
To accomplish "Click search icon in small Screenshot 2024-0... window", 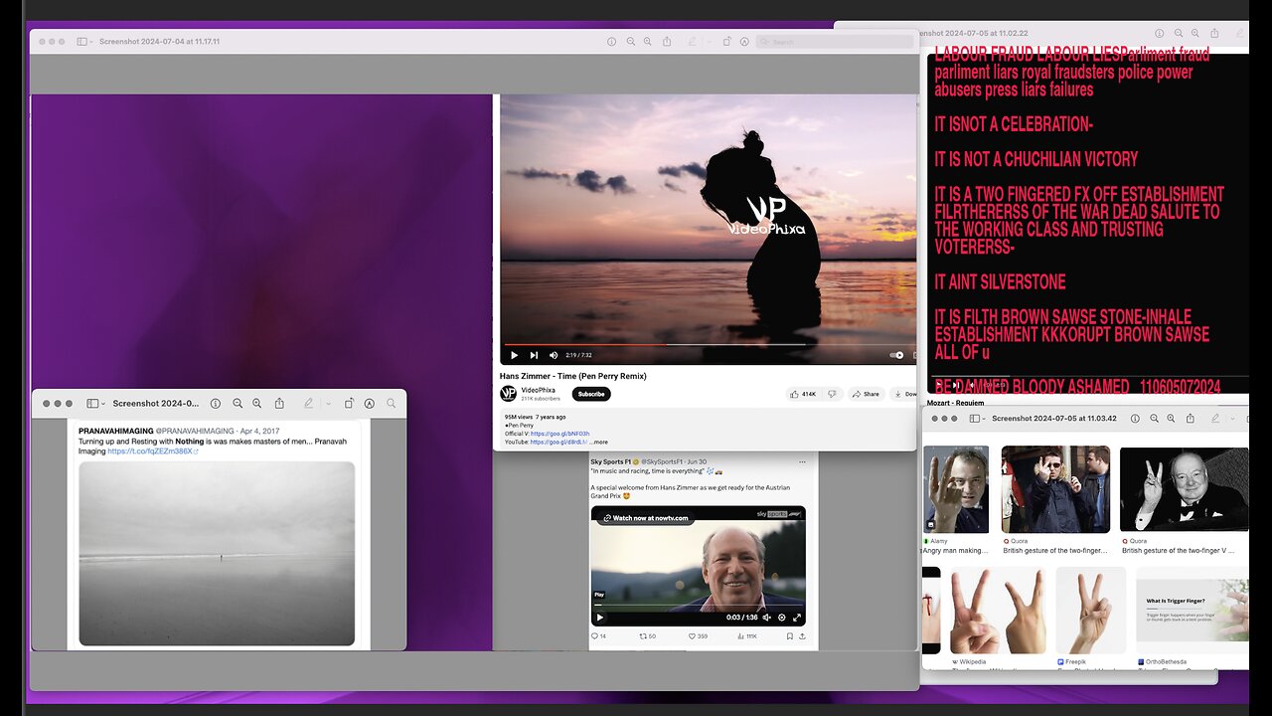I will tap(391, 403).
